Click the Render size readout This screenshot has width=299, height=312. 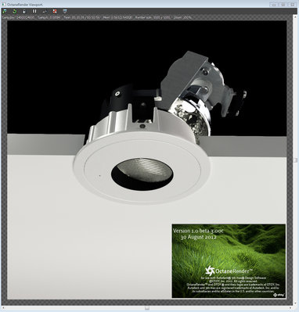click(x=153, y=17)
